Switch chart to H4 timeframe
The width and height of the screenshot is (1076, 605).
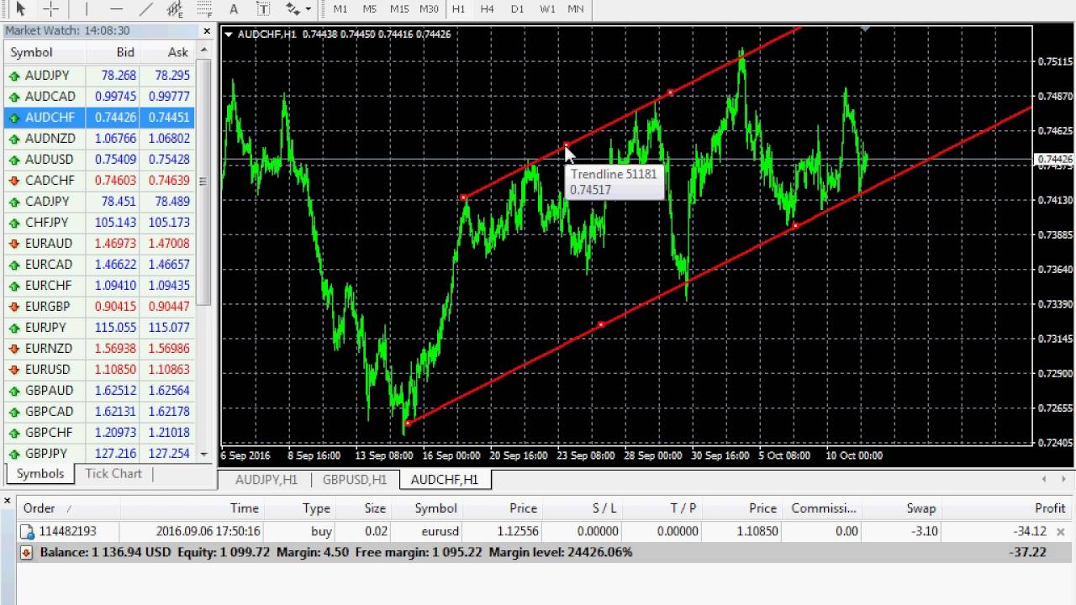pyautogui.click(x=488, y=8)
